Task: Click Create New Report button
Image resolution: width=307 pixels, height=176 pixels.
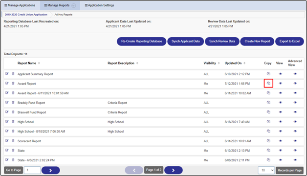Action: 257,41
